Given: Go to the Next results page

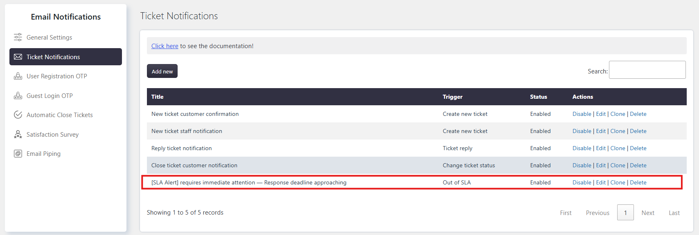Looking at the screenshot, I should pyautogui.click(x=648, y=213).
